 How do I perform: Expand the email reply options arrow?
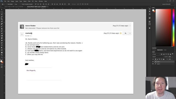tap(130, 33)
